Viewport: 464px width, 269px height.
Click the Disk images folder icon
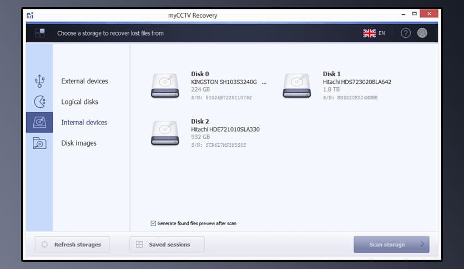[x=39, y=143]
